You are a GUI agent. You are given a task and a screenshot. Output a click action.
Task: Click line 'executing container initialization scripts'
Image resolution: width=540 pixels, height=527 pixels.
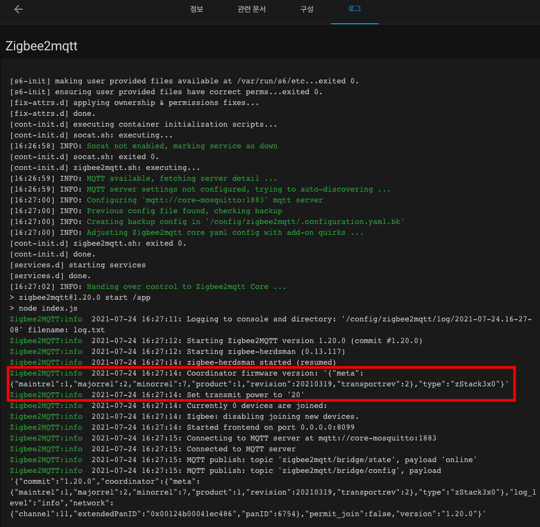143,124
